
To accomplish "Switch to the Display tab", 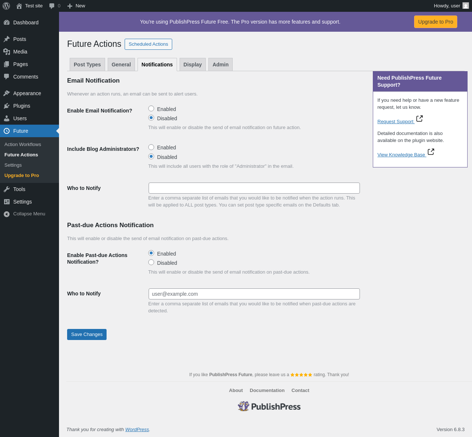I will [192, 65].
